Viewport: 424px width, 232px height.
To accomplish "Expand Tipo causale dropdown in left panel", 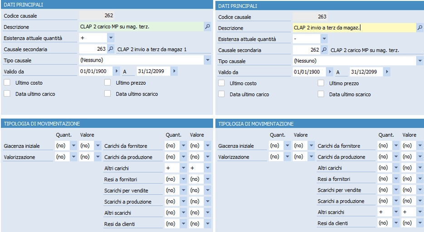I will point(207,60).
